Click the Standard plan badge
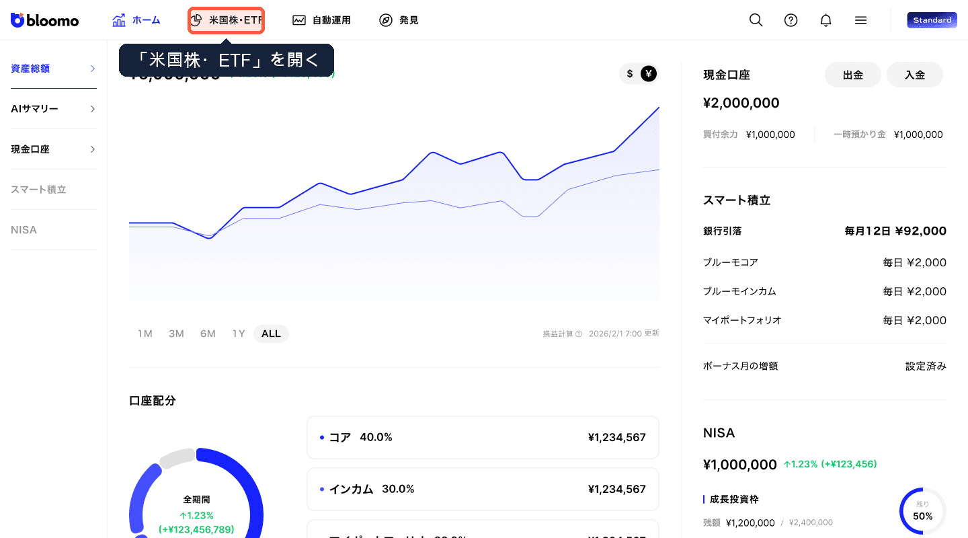Screen dimensions: 968x538 coord(932,20)
